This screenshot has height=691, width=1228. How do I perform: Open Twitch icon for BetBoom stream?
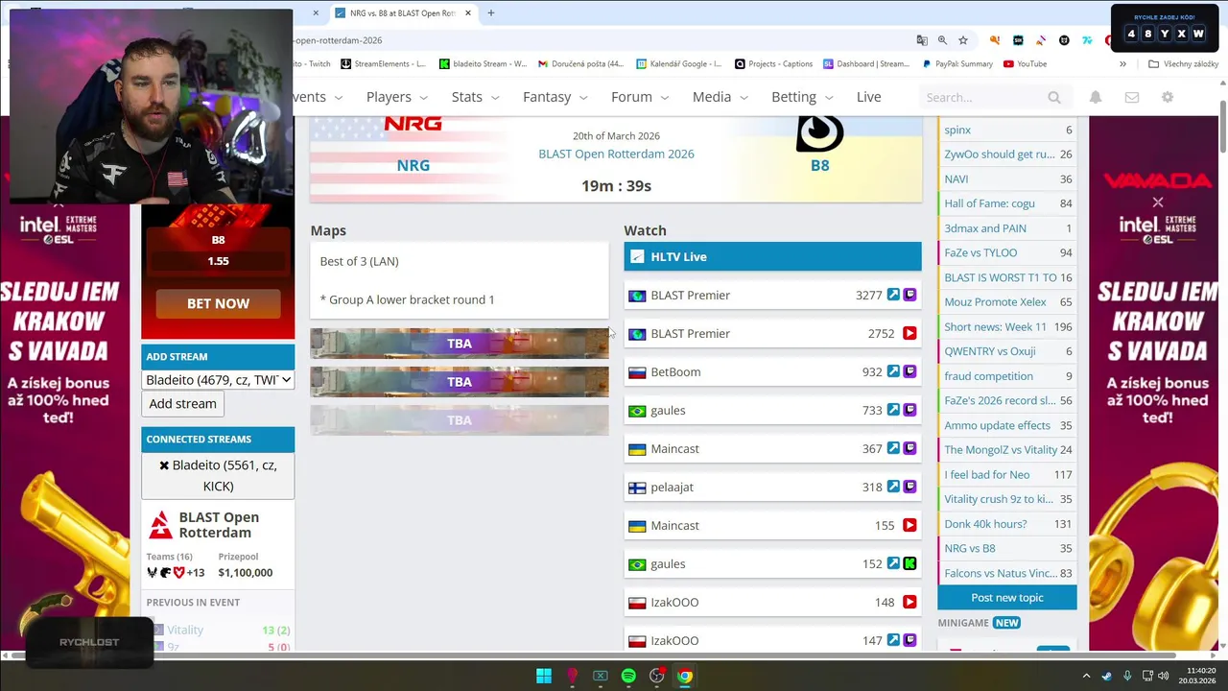click(x=909, y=371)
